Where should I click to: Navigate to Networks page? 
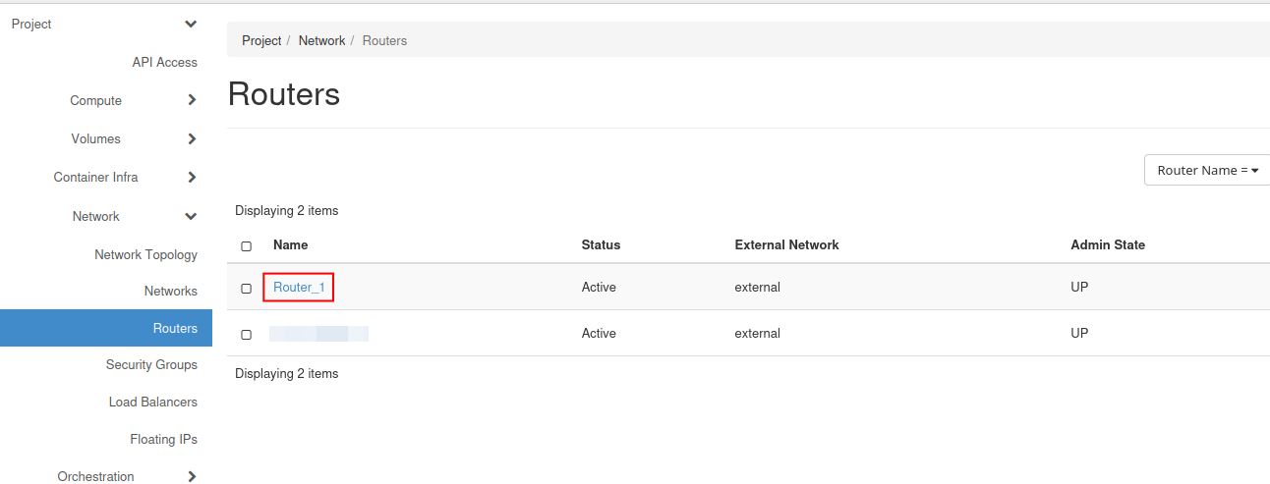pos(170,291)
